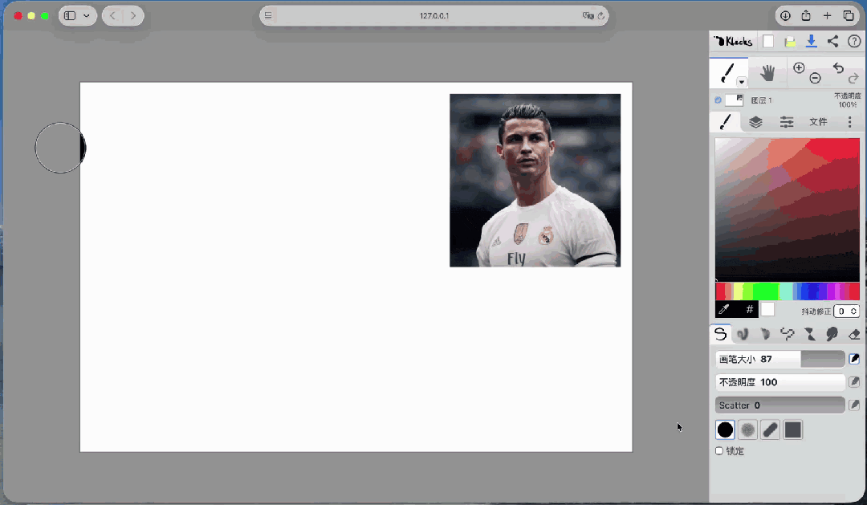The width and height of the screenshot is (867, 505).
Task: Create a new blank image
Action: pyautogui.click(x=768, y=42)
